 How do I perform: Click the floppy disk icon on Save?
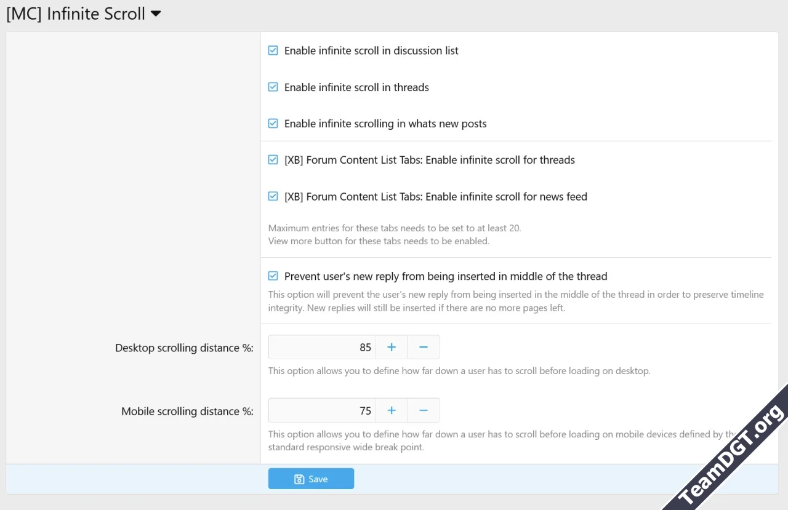click(299, 479)
